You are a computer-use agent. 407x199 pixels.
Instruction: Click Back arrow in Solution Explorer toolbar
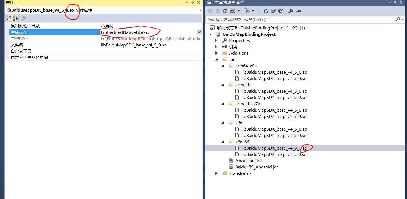(x=210, y=11)
